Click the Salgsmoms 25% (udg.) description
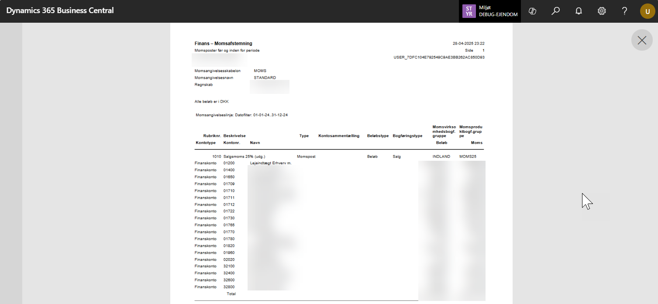 coord(244,156)
